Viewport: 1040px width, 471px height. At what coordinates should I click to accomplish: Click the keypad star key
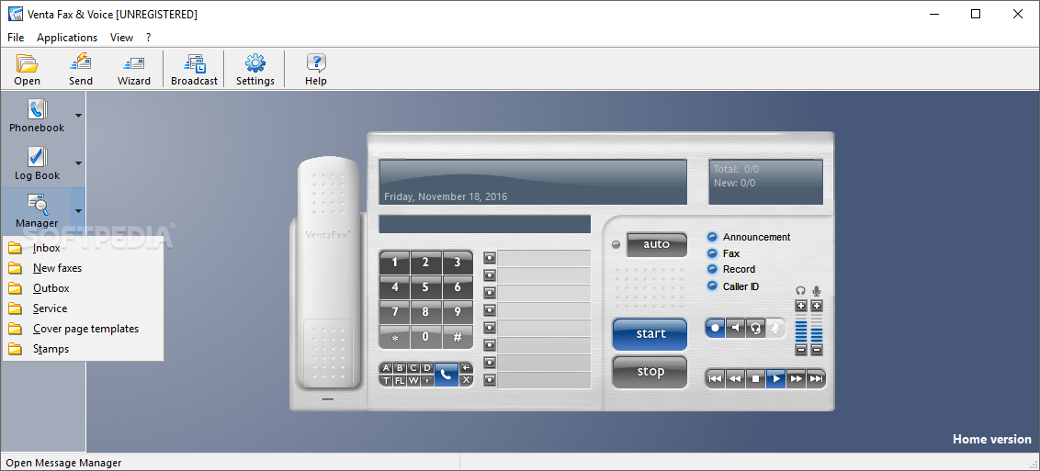click(395, 337)
